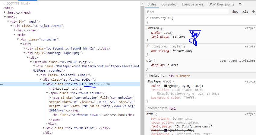Collapse the main element
256x135 pixels.
click(x=14, y=35)
